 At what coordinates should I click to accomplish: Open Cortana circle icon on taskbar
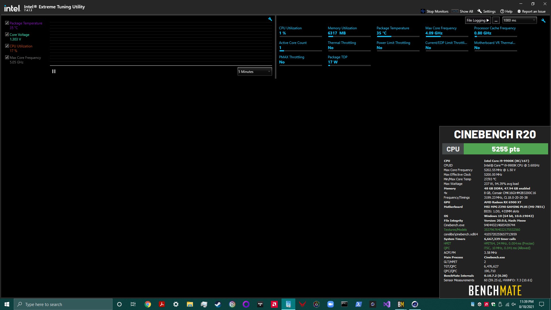(x=119, y=304)
